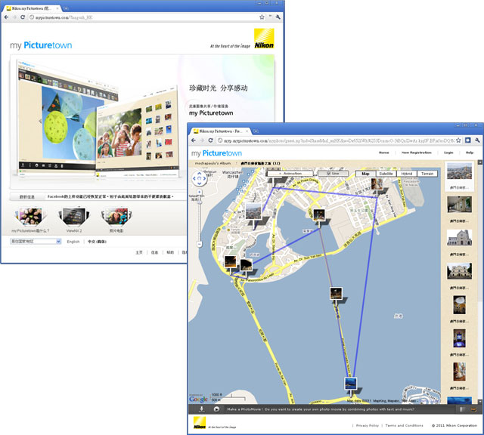Click the my Picturetown logo in the front window
Viewport: 484px width, 435px height.
[x=216, y=153]
